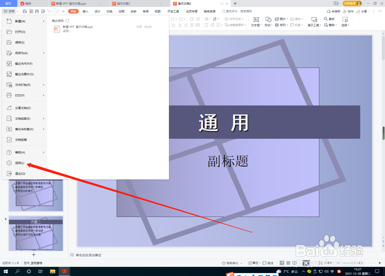Expand the 文档加密(E) submenu arrow
The image size is (385, 276).
[x=44, y=119]
